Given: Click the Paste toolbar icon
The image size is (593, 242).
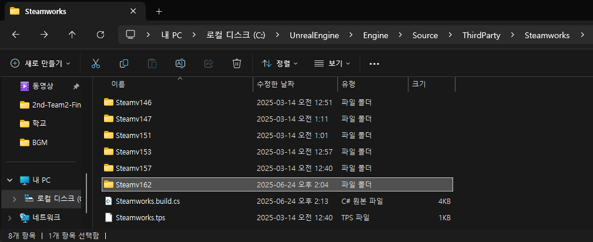Looking at the screenshot, I should pos(152,63).
